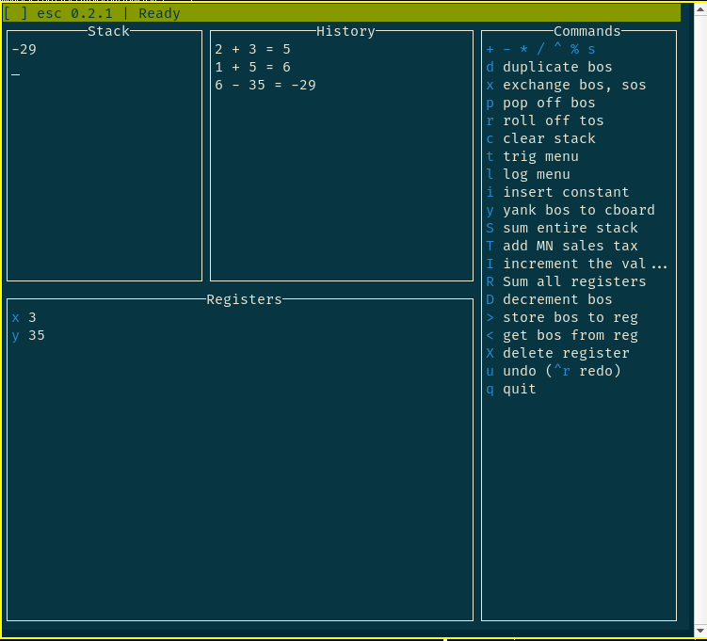This screenshot has width=707, height=641.
Task: Click the scrollbar up arrow
Action: [x=700, y=9]
